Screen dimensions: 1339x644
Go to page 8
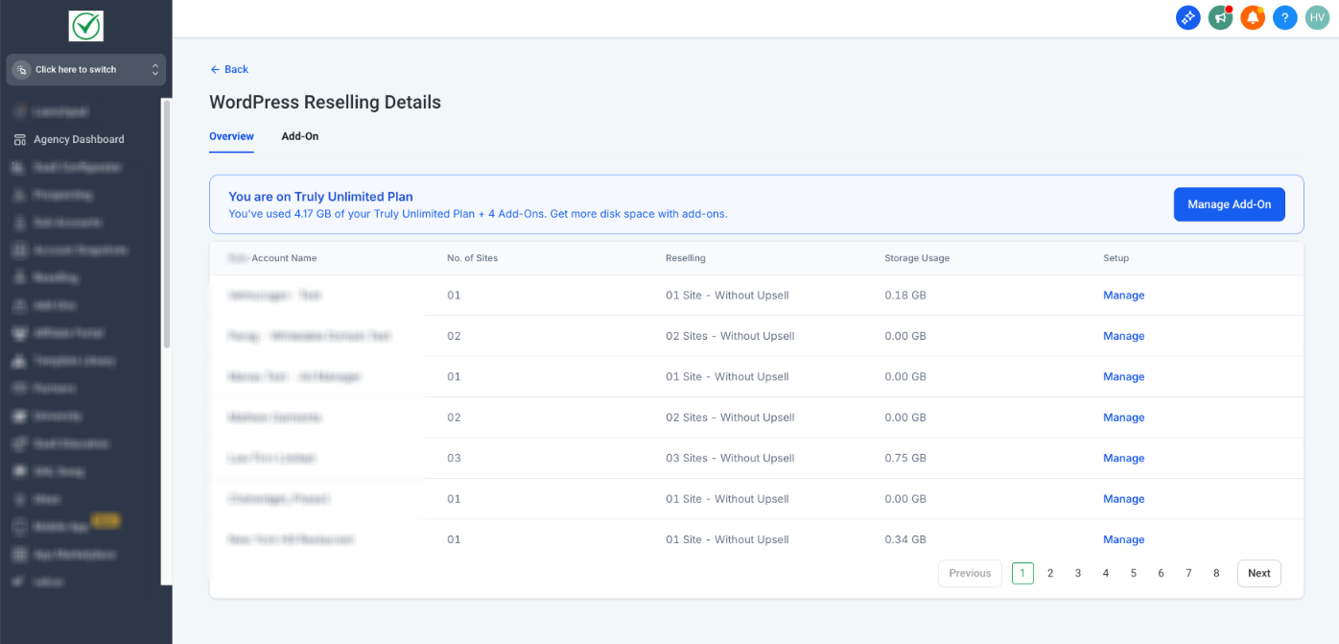pyautogui.click(x=1216, y=573)
